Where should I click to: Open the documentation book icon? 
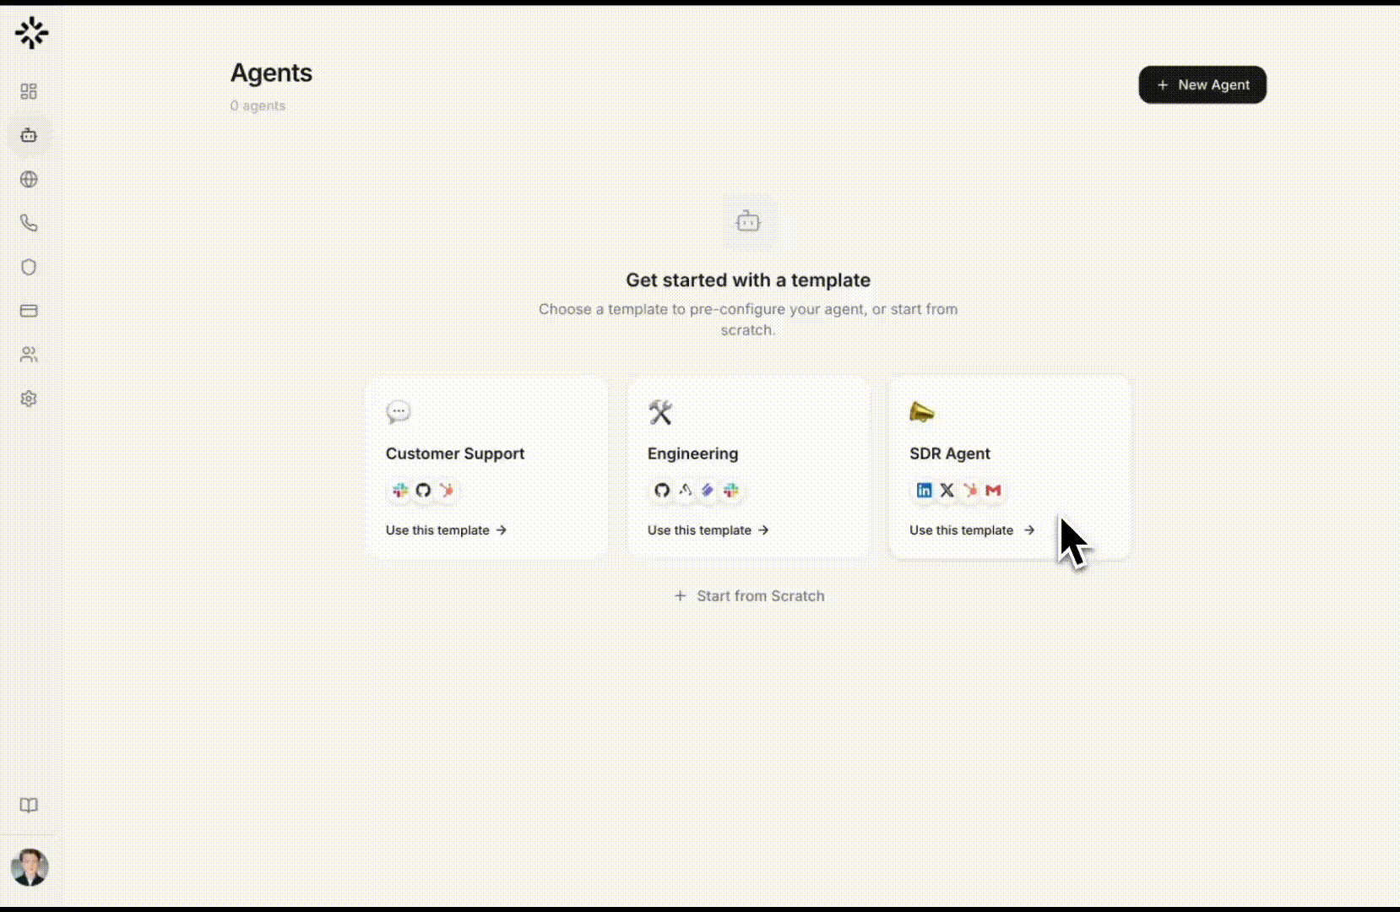(29, 806)
